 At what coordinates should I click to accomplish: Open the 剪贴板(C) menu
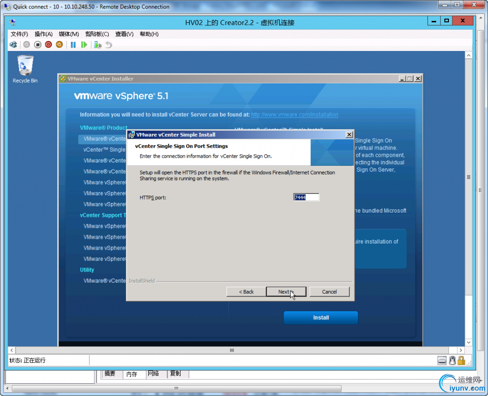(97, 34)
